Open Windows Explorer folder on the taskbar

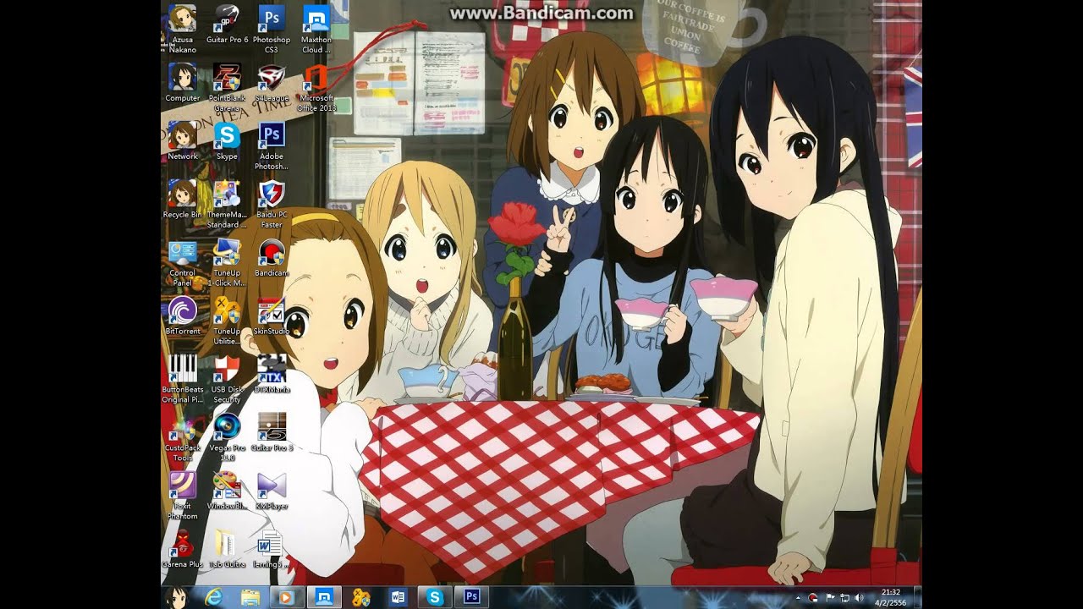pos(250,597)
